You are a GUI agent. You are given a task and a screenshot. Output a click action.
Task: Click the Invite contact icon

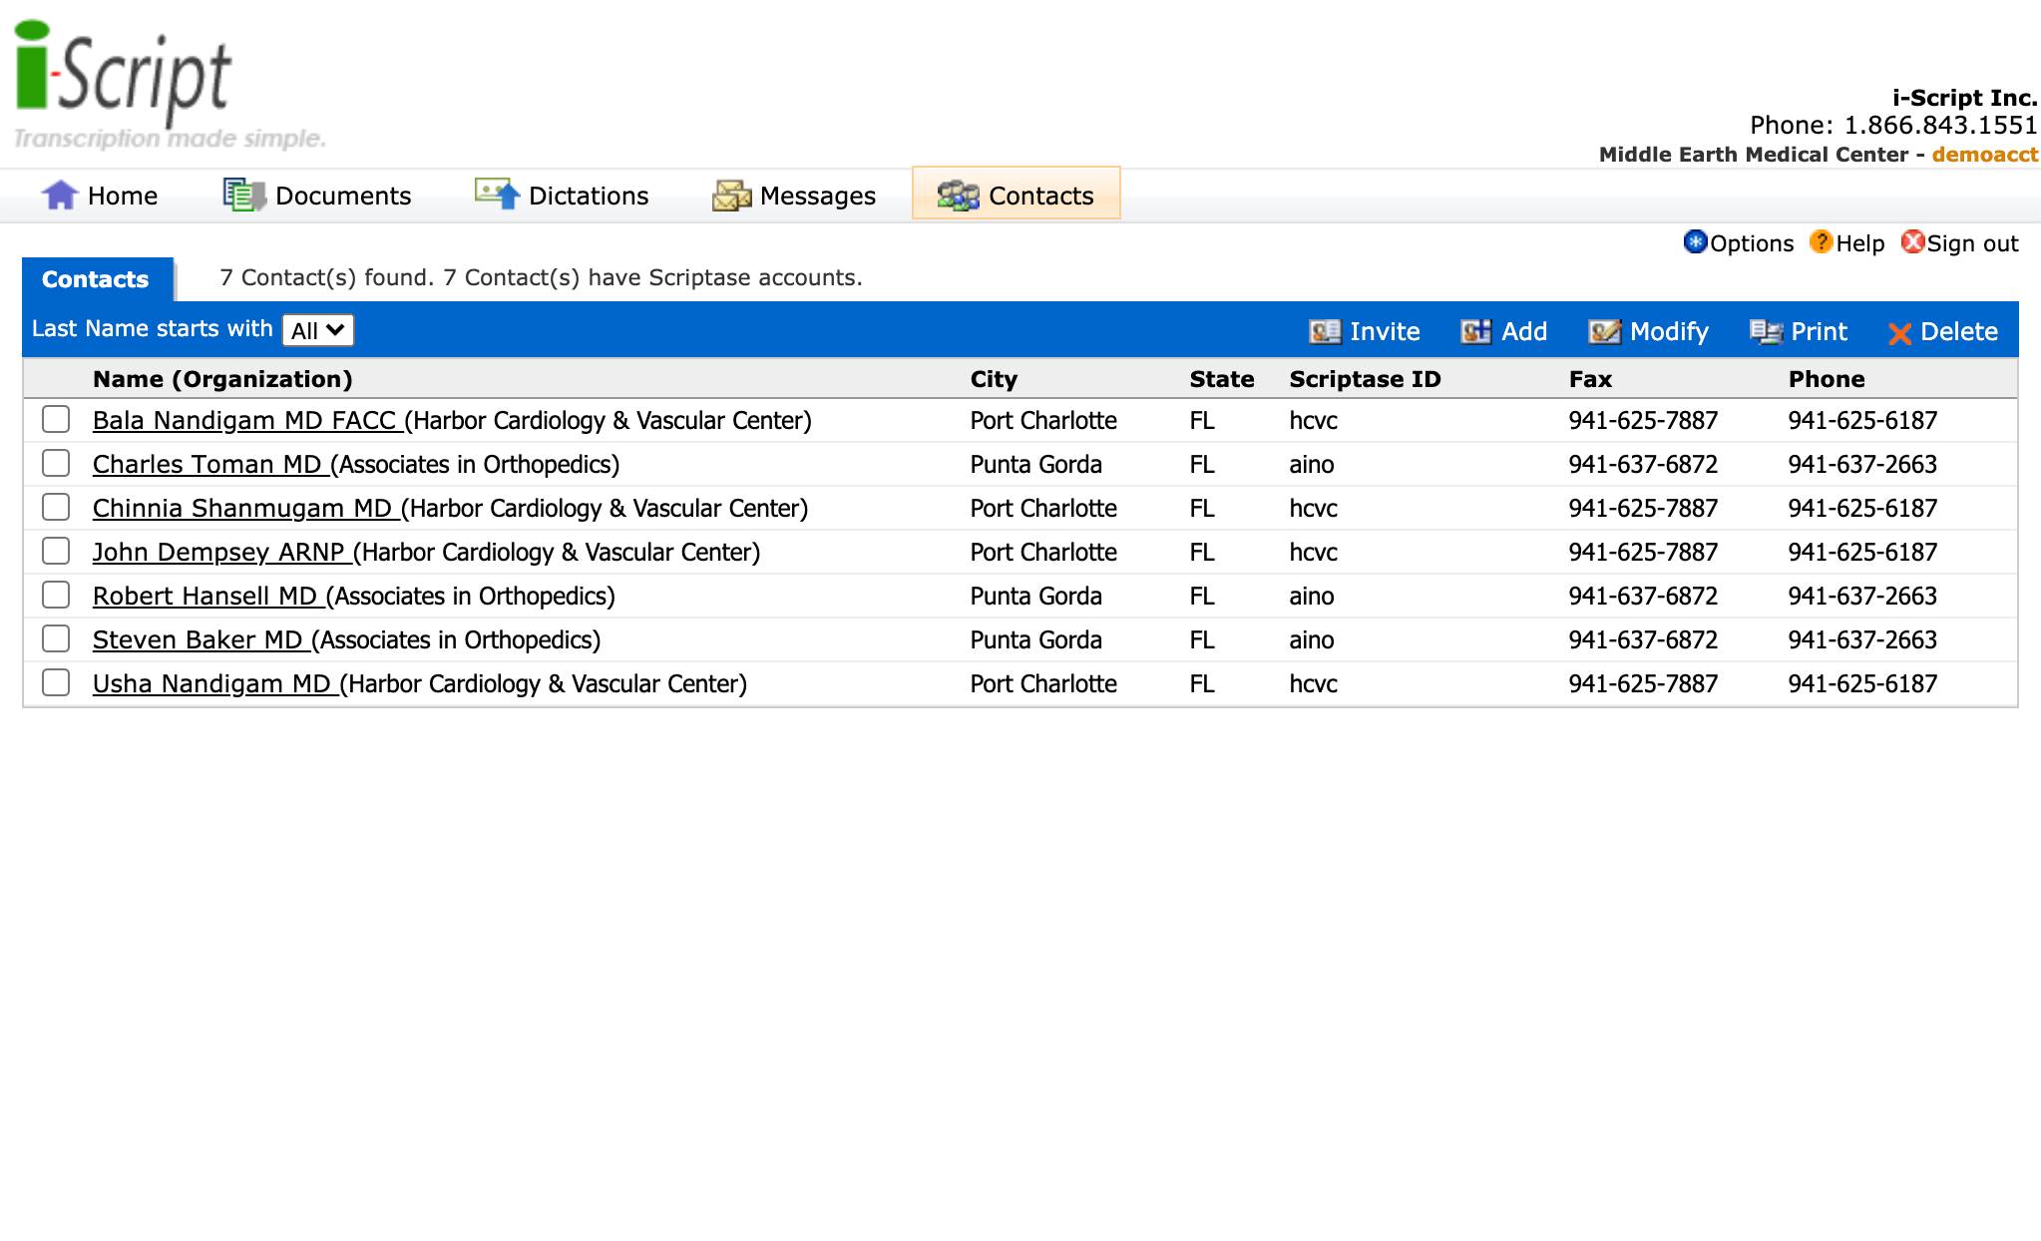(1325, 332)
